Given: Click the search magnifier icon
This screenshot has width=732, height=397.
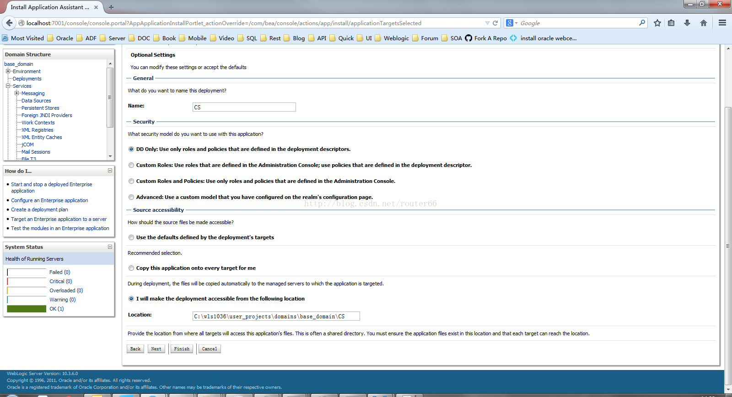Looking at the screenshot, I should click(642, 22).
